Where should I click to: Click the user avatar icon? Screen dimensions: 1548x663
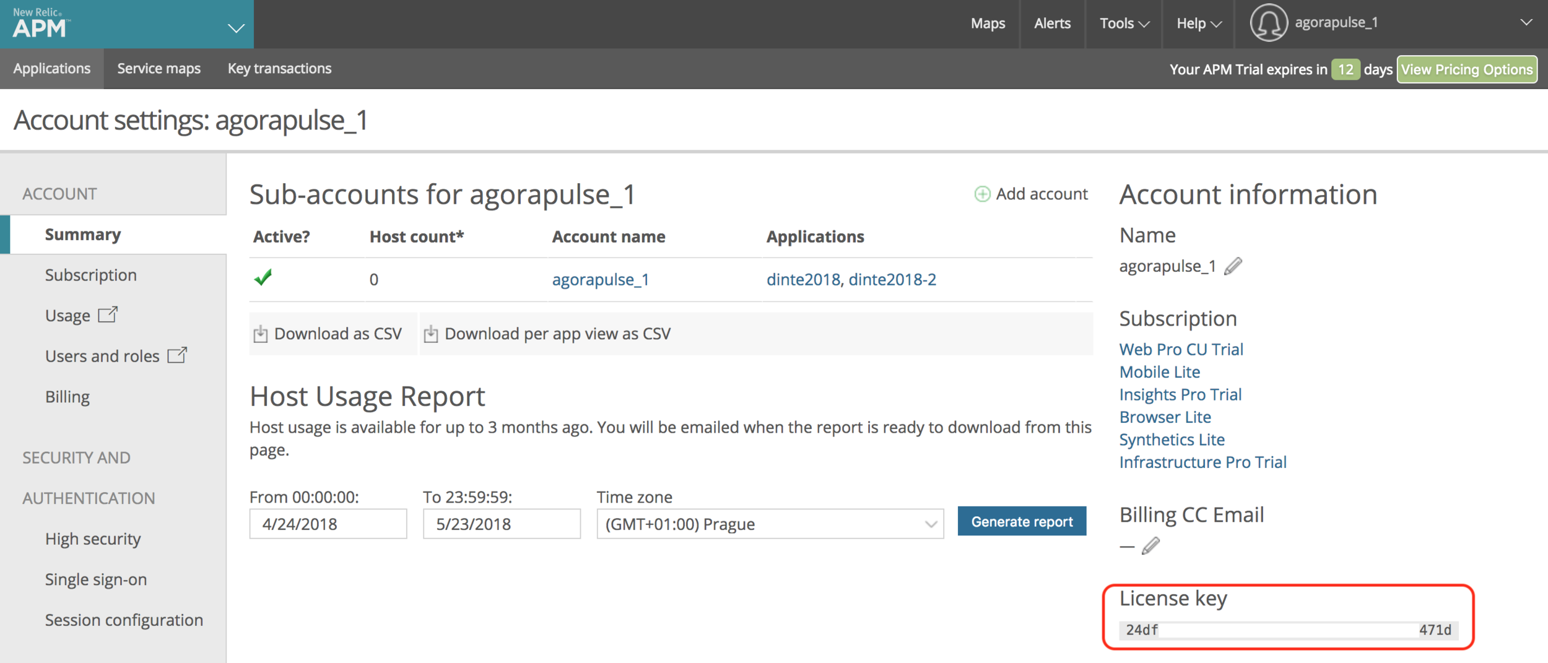pyautogui.click(x=1268, y=23)
